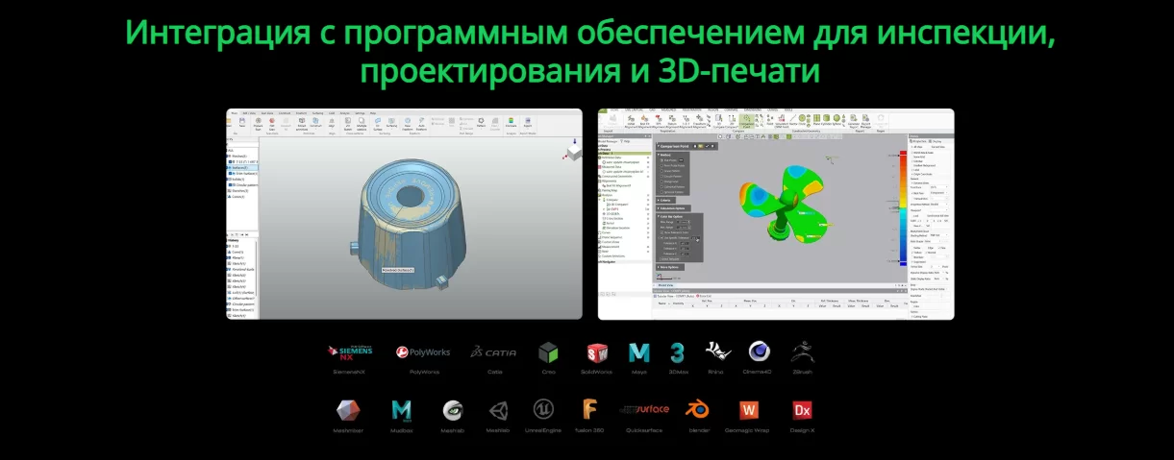
Task: Click the Siemens NX logo
Action: point(349,352)
